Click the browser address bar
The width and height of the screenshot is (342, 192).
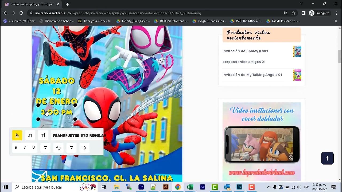(x=155, y=13)
